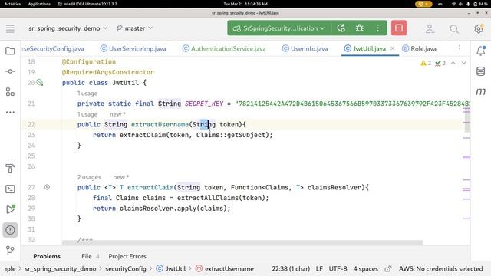This screenshot has height=276, width=491.
Task: Click the '1 usage' hint above extractUsername
Action: 87,114
